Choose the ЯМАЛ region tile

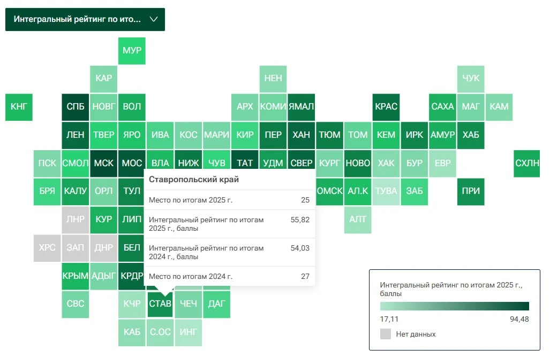302,107
